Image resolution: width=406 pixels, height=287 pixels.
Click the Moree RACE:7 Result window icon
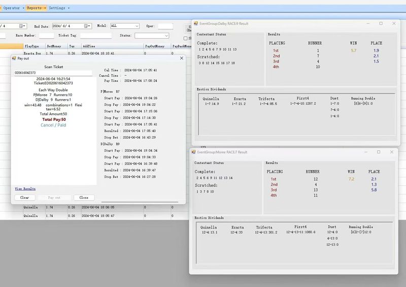[194, 152]
